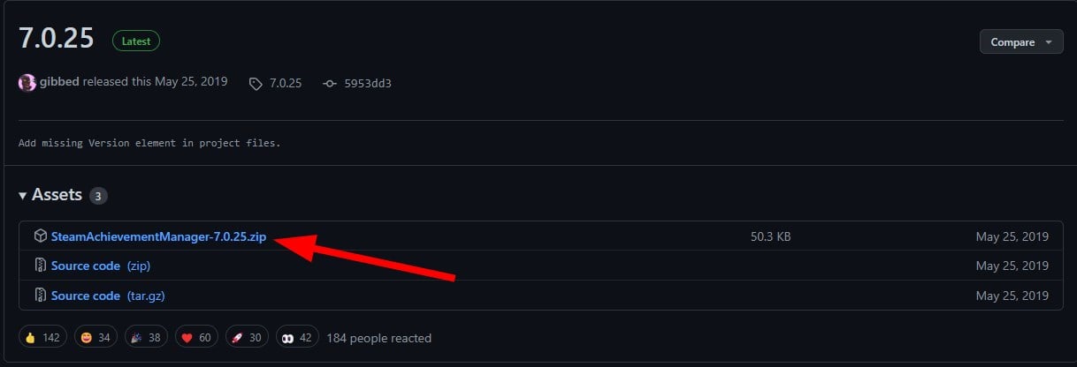Download Source code (tar.gz) link

[108, 296]
